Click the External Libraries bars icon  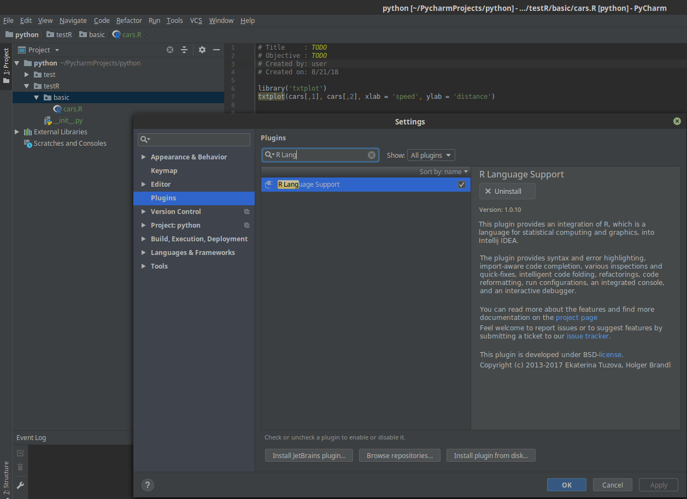click(x=28, y=132)
